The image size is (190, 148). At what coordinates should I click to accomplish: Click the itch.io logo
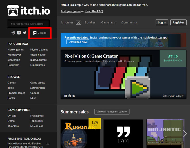[x=28, y=10]
